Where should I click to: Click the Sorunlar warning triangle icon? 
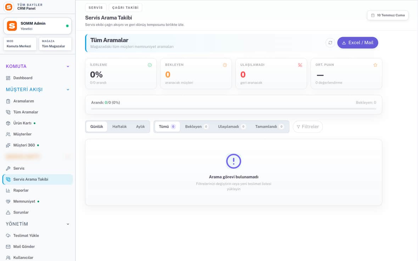(x=8, y=213)
